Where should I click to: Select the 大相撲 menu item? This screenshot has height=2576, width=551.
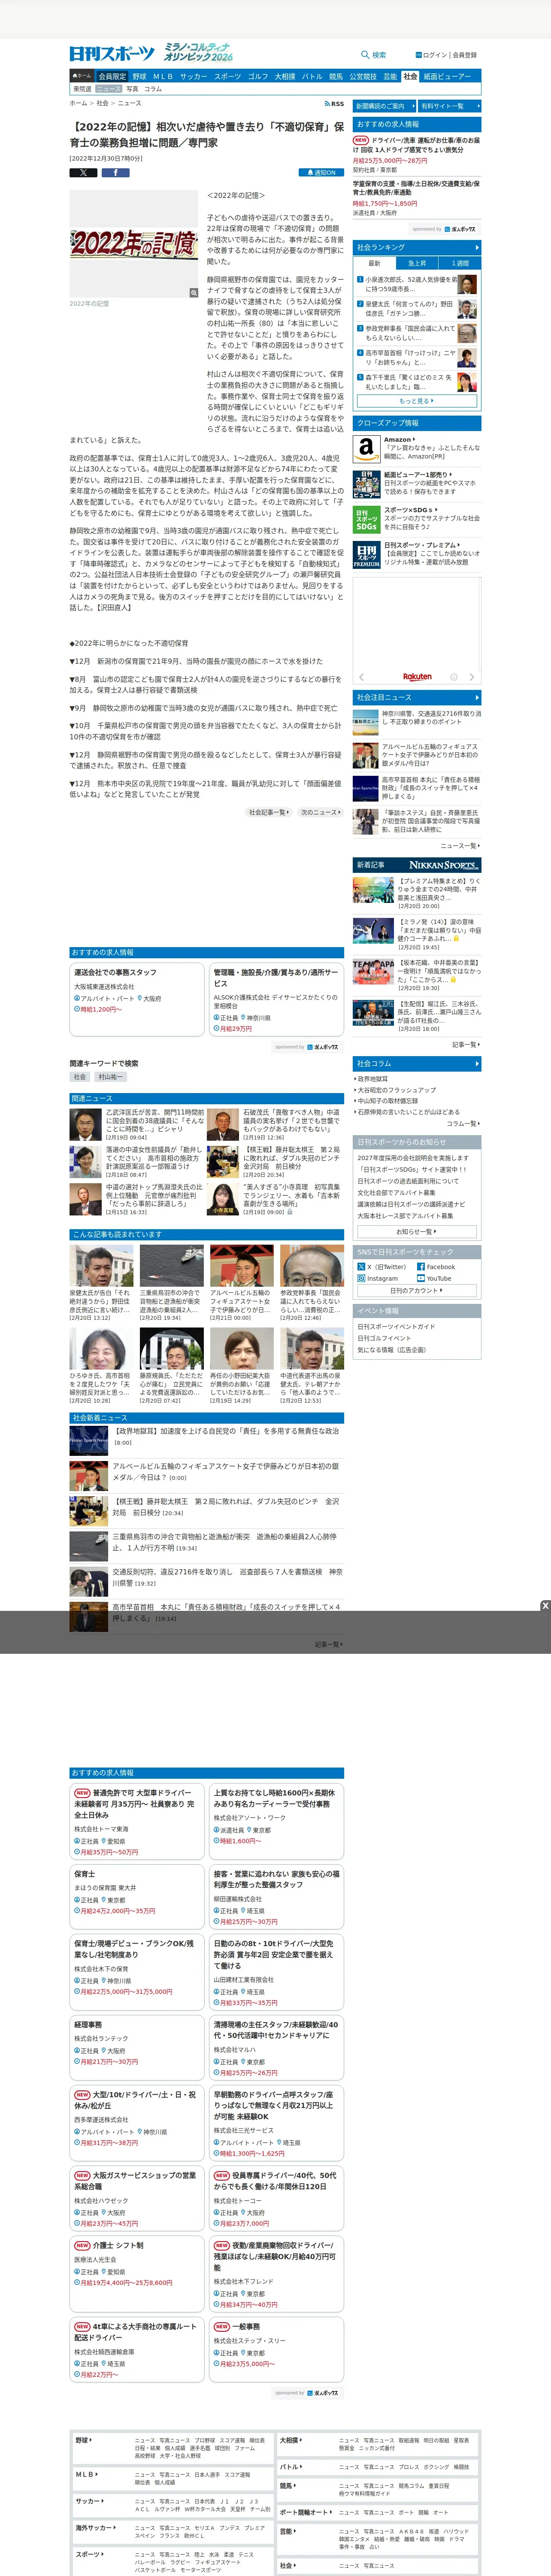(285, 76)
